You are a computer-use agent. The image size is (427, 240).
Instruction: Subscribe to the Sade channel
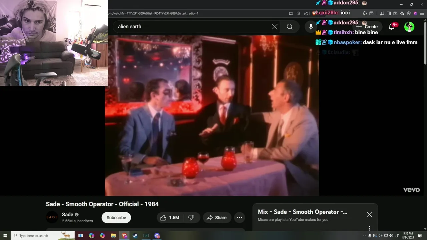point(116,218)
